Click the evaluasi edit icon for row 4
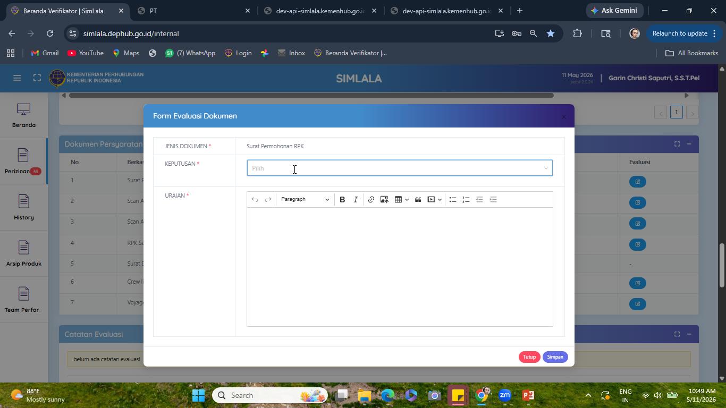Viewport: 726px width, 408px height. click(637, 244)
